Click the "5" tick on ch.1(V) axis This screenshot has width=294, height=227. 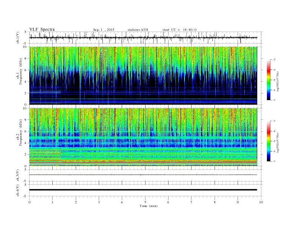(26, 32)
